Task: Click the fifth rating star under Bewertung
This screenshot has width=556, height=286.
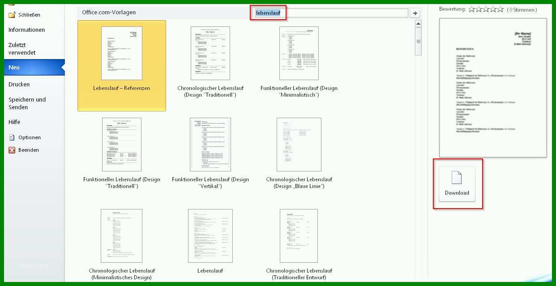Action: tap(500, 9)
